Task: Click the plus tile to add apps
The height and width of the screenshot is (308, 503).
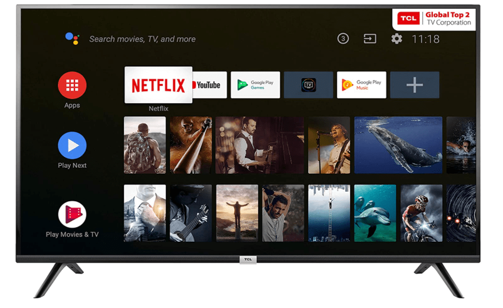Action: tap(415, 85)
